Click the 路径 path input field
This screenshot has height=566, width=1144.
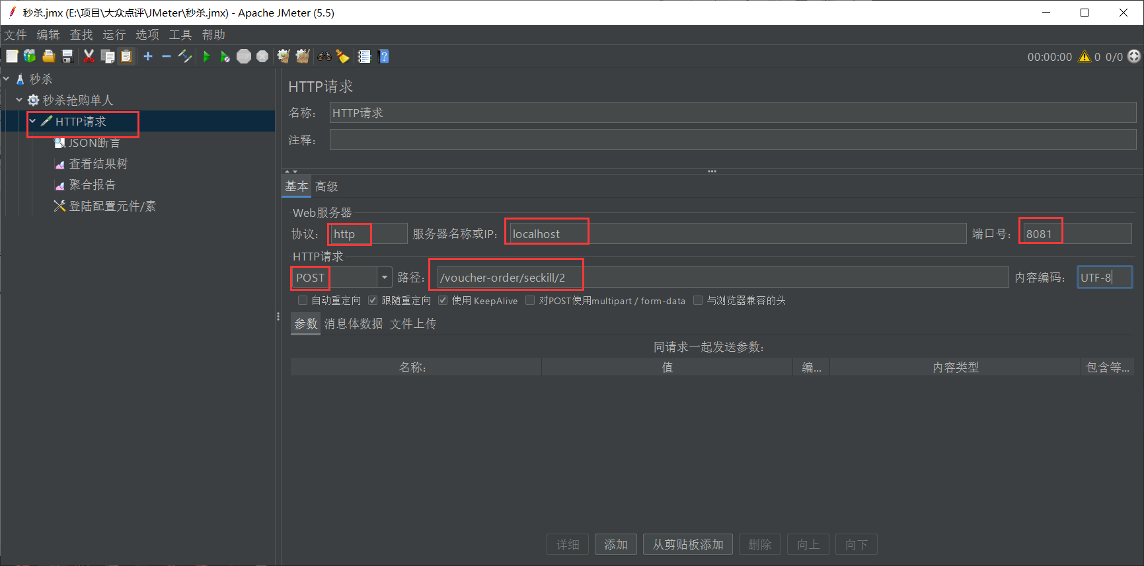coord(720,278)
